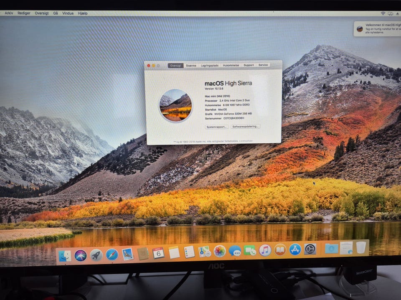Open Safari compass icon in Dock

click(x=112, y=255)
